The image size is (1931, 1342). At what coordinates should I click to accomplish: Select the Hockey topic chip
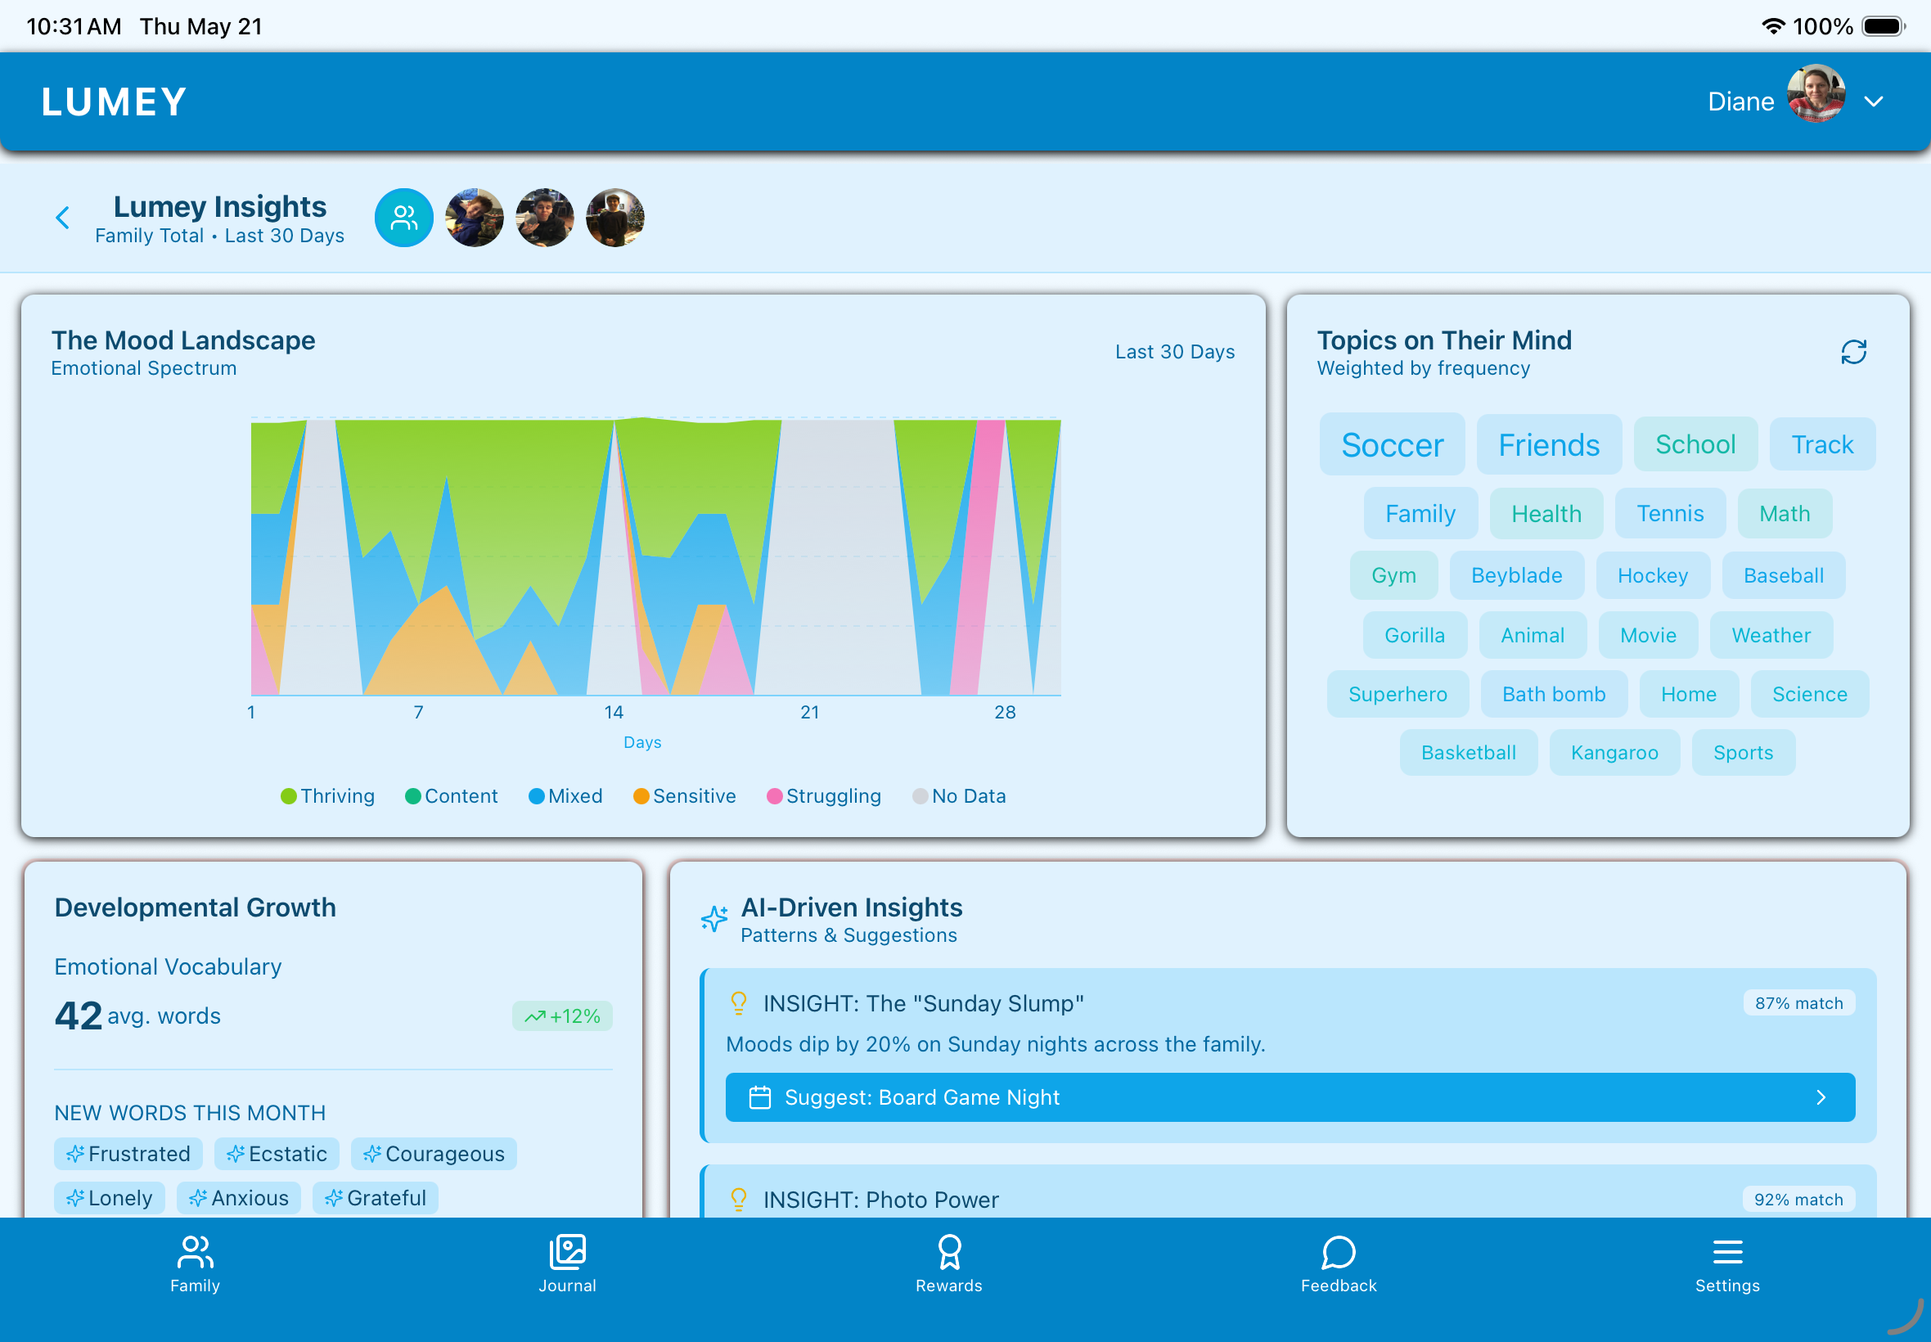(1652, 575)
